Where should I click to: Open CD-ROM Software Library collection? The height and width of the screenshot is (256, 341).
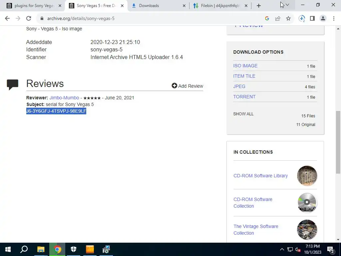click(260, 176)
